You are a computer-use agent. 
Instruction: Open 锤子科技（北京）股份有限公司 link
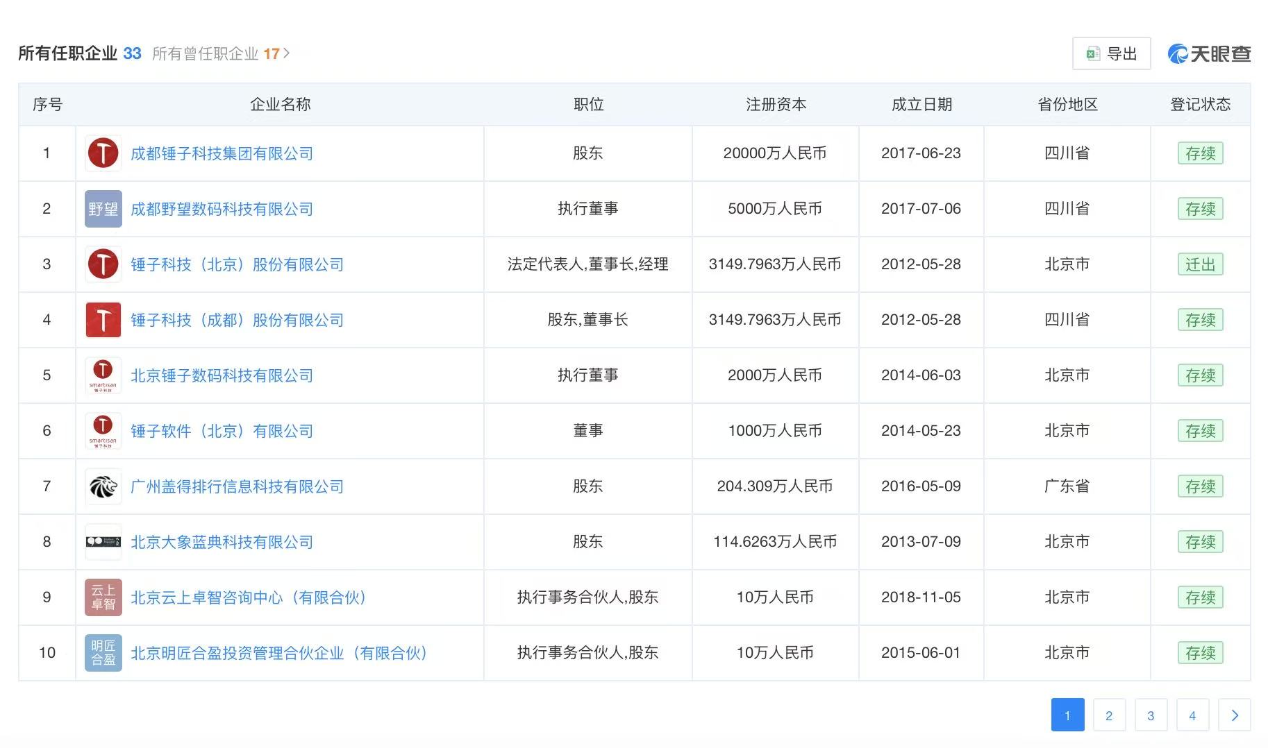tap(237, 264)
